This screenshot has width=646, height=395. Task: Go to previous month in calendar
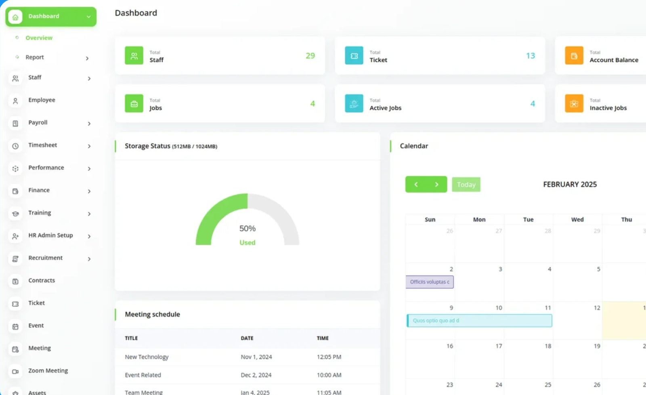416,185
